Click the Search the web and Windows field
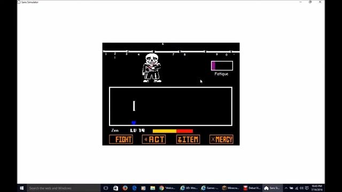The image size is (342, 192). [x=64, y=188]
